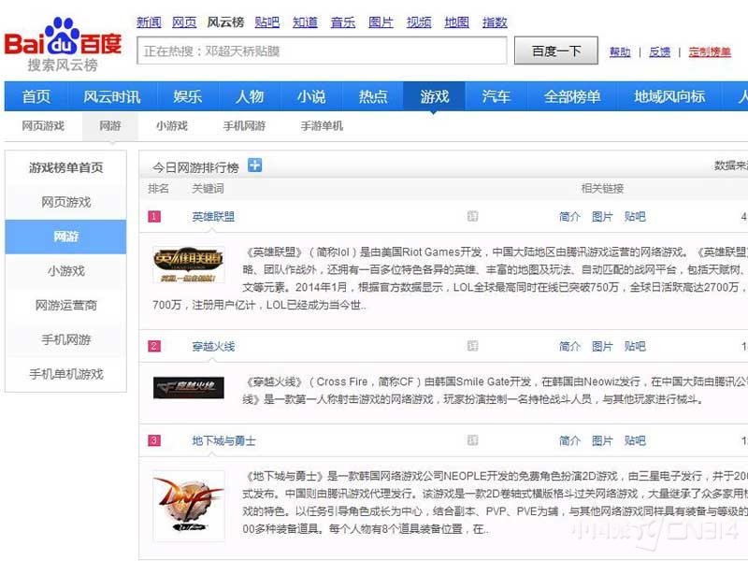The image size is (748, 561).
Task: Open the detail icon in the 地下城与勇士 row
Action: tap(472, 440)
